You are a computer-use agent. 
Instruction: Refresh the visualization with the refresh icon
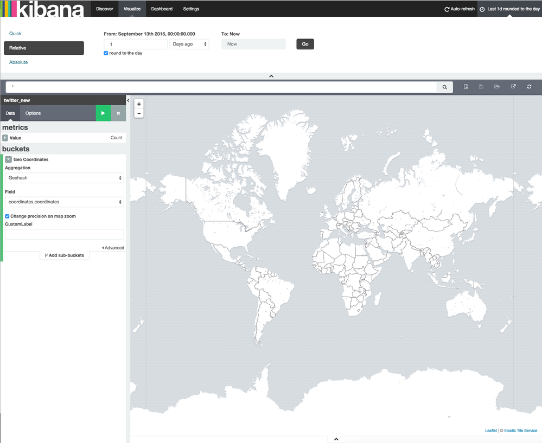pos(528,87)
